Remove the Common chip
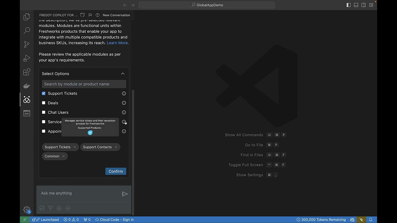 pos(63,156)
